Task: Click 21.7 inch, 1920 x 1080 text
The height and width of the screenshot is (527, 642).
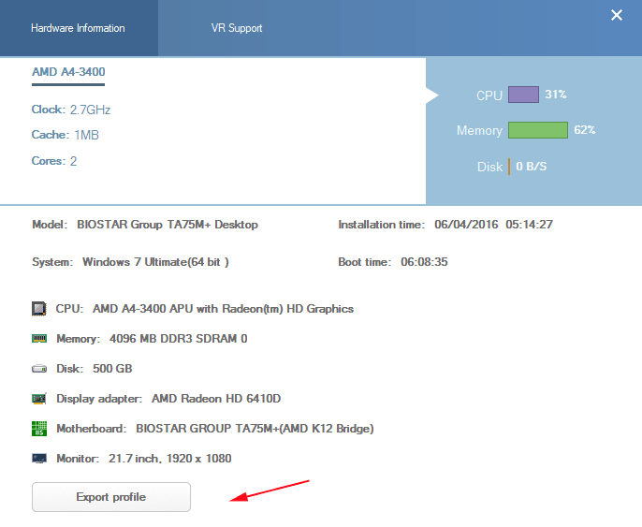Action: [170, 459]
